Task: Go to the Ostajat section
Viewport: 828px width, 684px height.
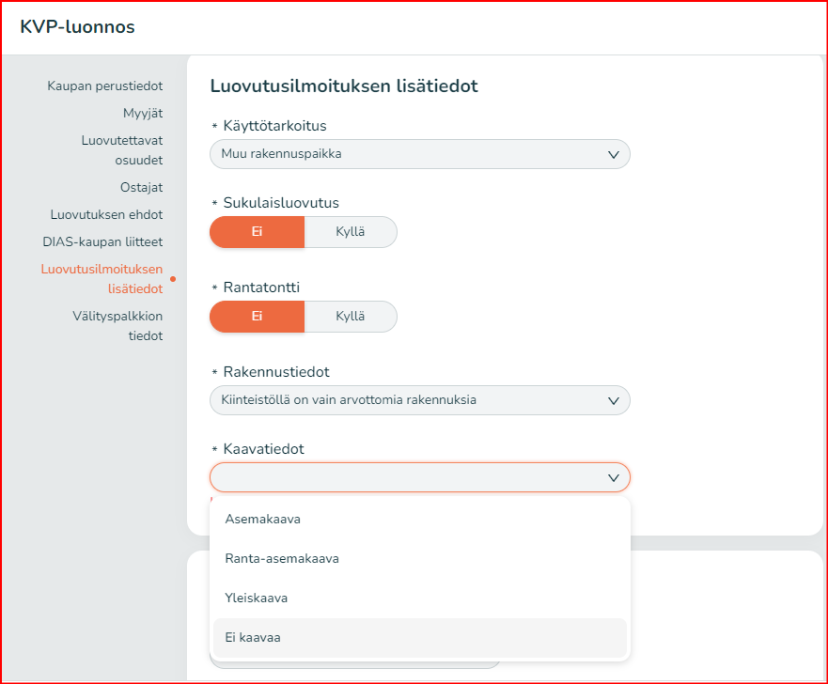Action: pos(141,188)
